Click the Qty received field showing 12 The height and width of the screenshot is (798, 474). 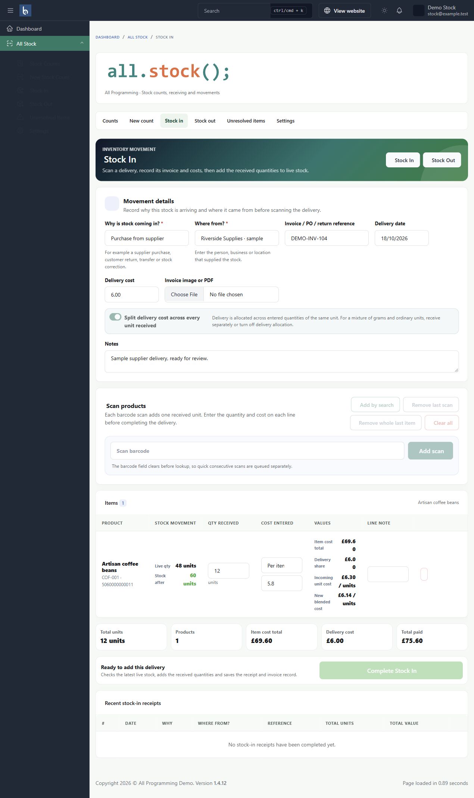click(228, 570)
